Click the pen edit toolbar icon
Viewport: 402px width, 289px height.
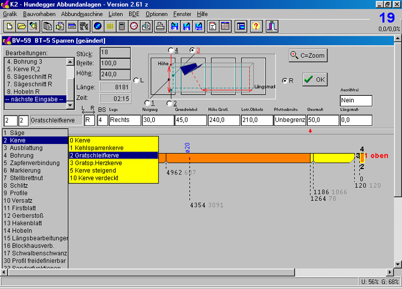click(34, 26)
